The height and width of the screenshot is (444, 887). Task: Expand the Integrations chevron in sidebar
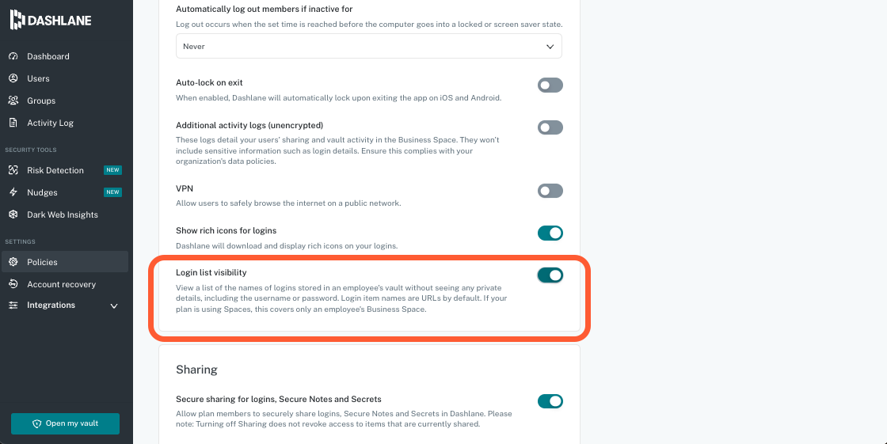point(114,306)
